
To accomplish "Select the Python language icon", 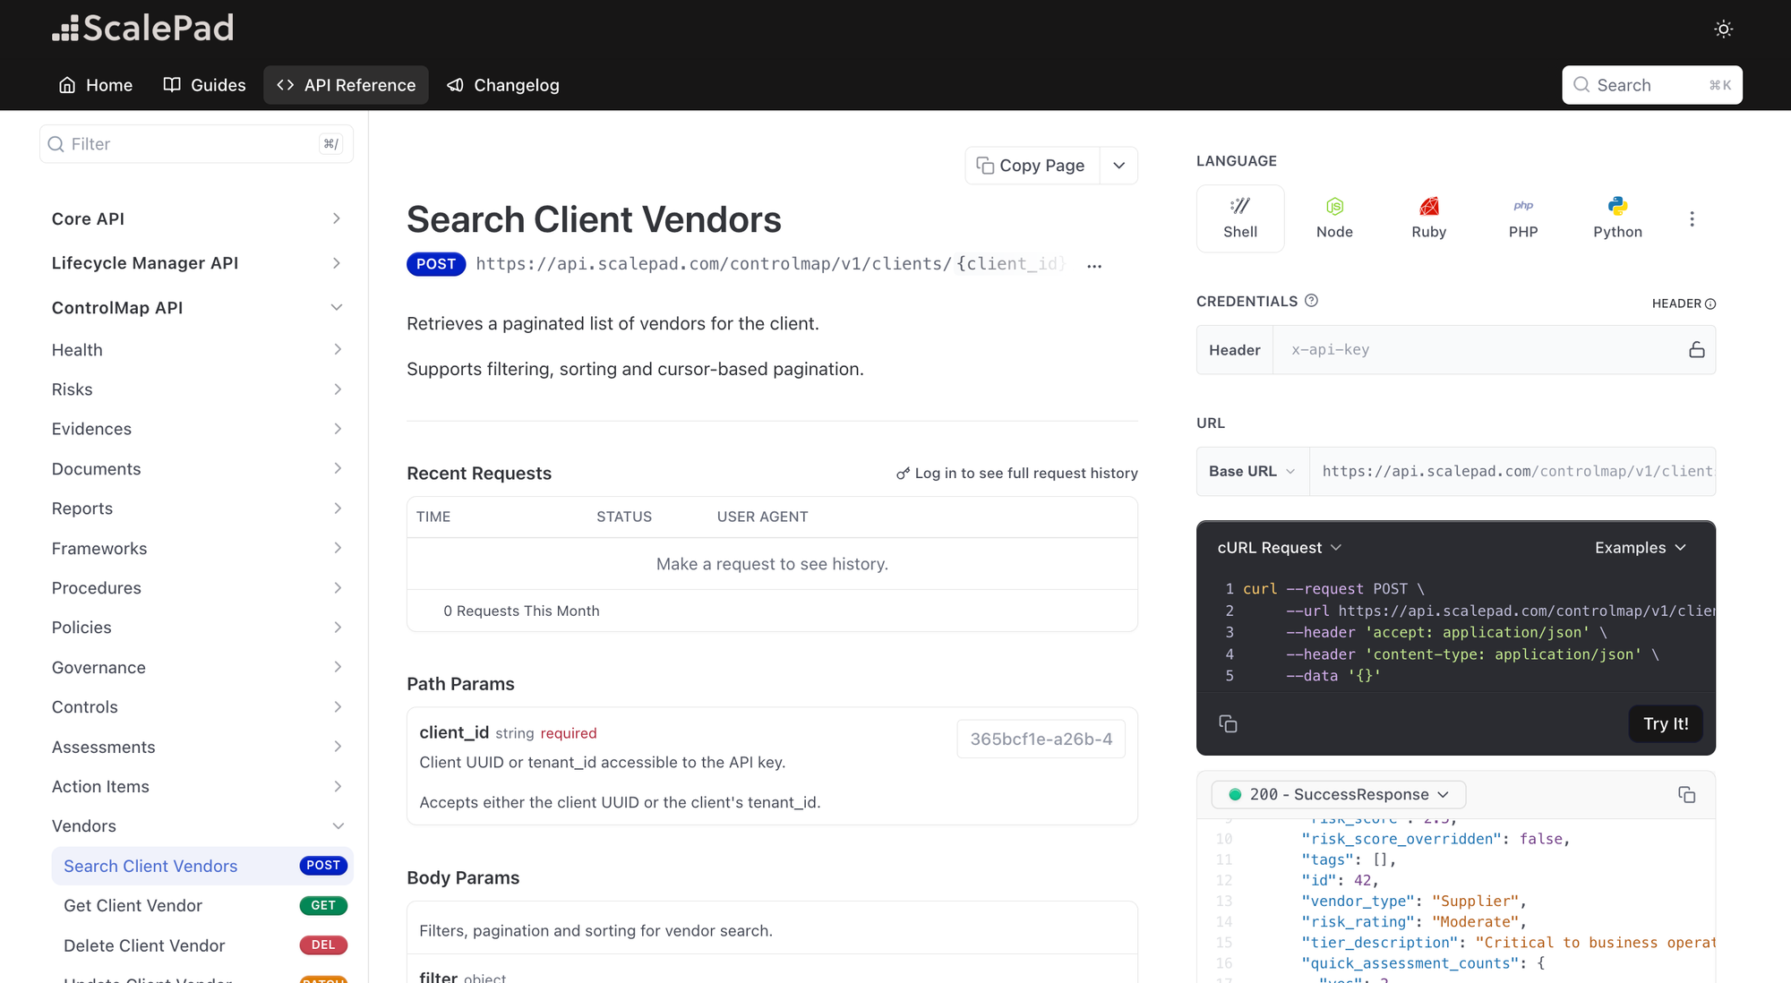I will [1617, 218].
